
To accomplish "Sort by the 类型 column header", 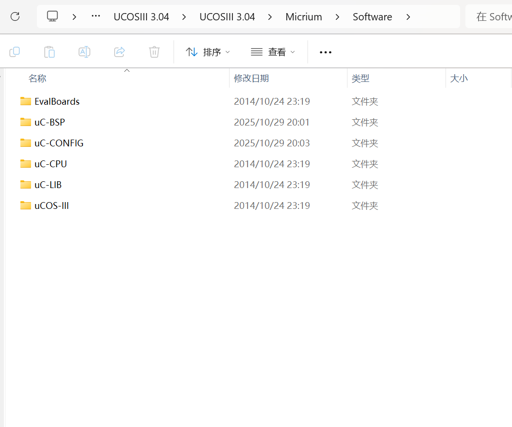I will pos(361,79).
